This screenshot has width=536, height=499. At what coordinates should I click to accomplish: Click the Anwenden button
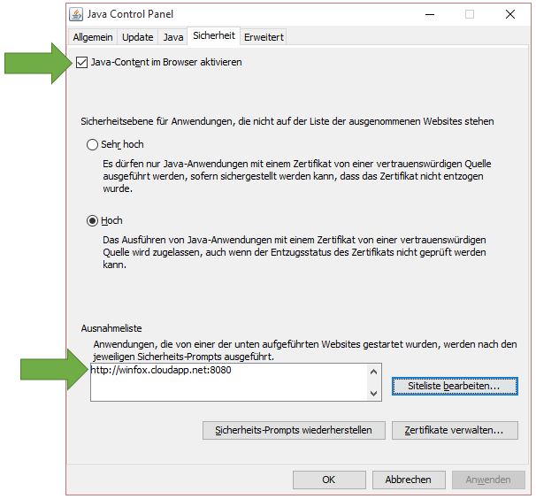tap(482, 480)
